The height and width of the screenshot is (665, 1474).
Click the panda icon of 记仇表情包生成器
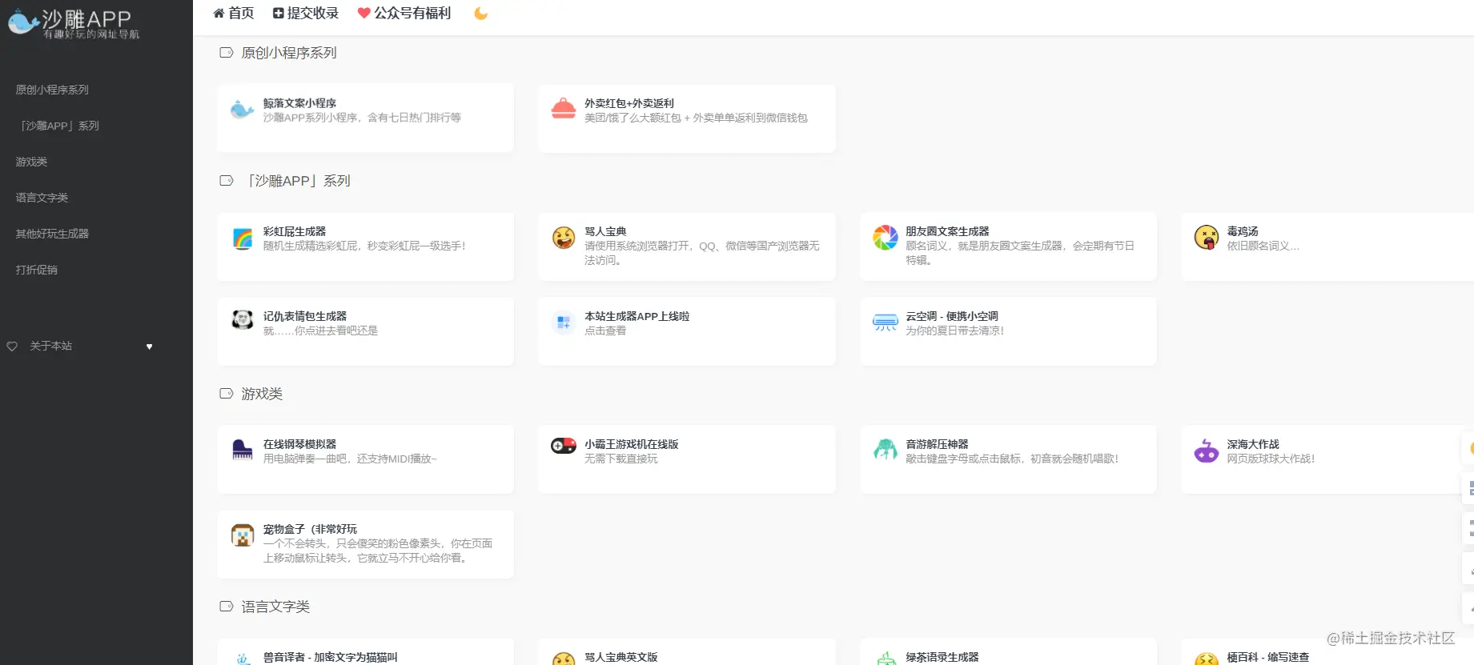pos(243,320)
